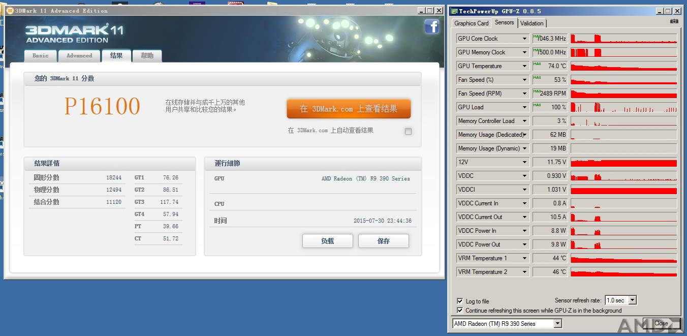This screenshot has width=687, height=336.
Task: Click the GPU Temperature value 74.0 °C
Action: (x=549, y=66)
